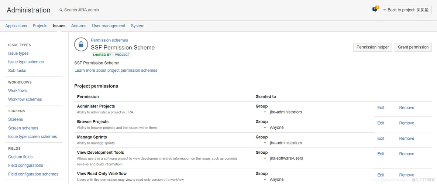
Task: Open Screens in sidebar
Action: 16,119
